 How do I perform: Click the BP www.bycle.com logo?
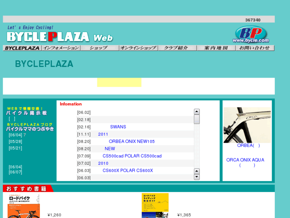251,34
